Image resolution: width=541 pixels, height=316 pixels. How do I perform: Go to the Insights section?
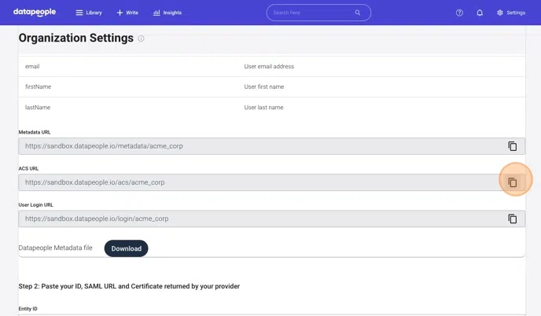click(167, 13)
